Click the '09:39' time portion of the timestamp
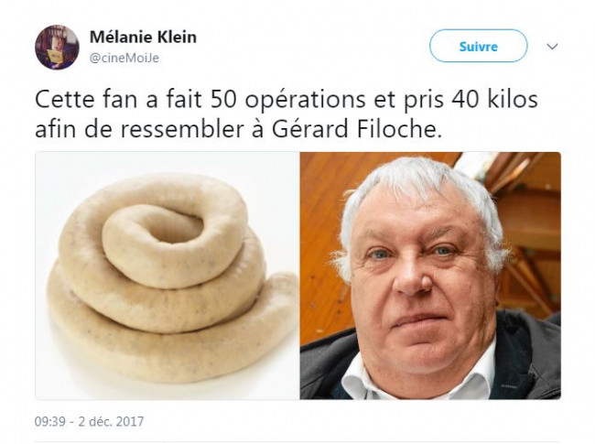Viewport: 595px width, 444px height. pos(49,422)
